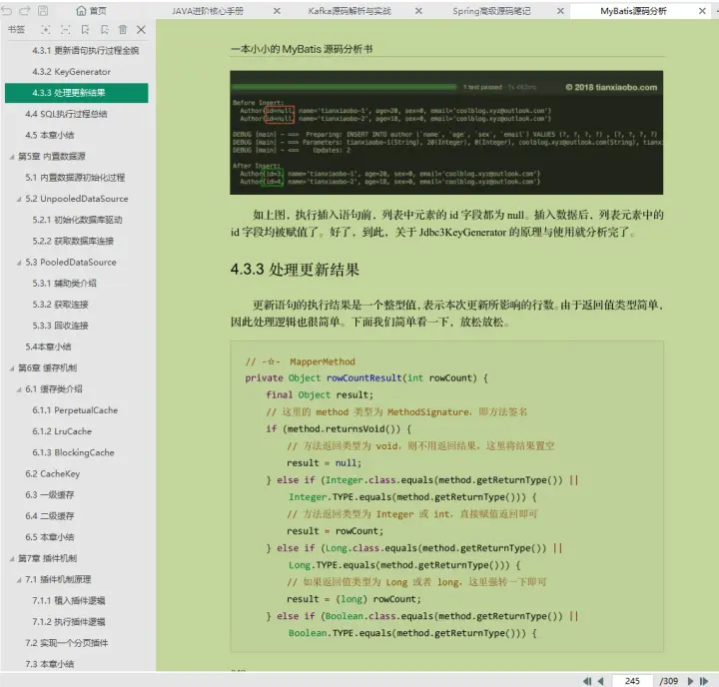Close the Spring高级源码笔记 tab

[560, 11]
